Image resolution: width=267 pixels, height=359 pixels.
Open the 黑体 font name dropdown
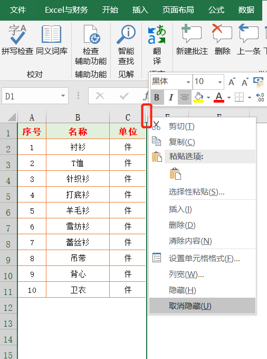tap(188, 82)
